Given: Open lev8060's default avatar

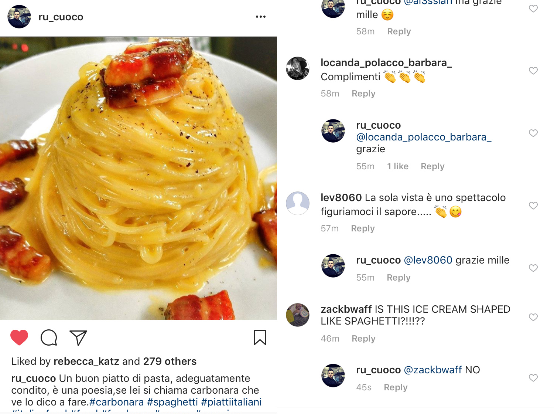Looking at the screenshot, I should tap(298, 203).
